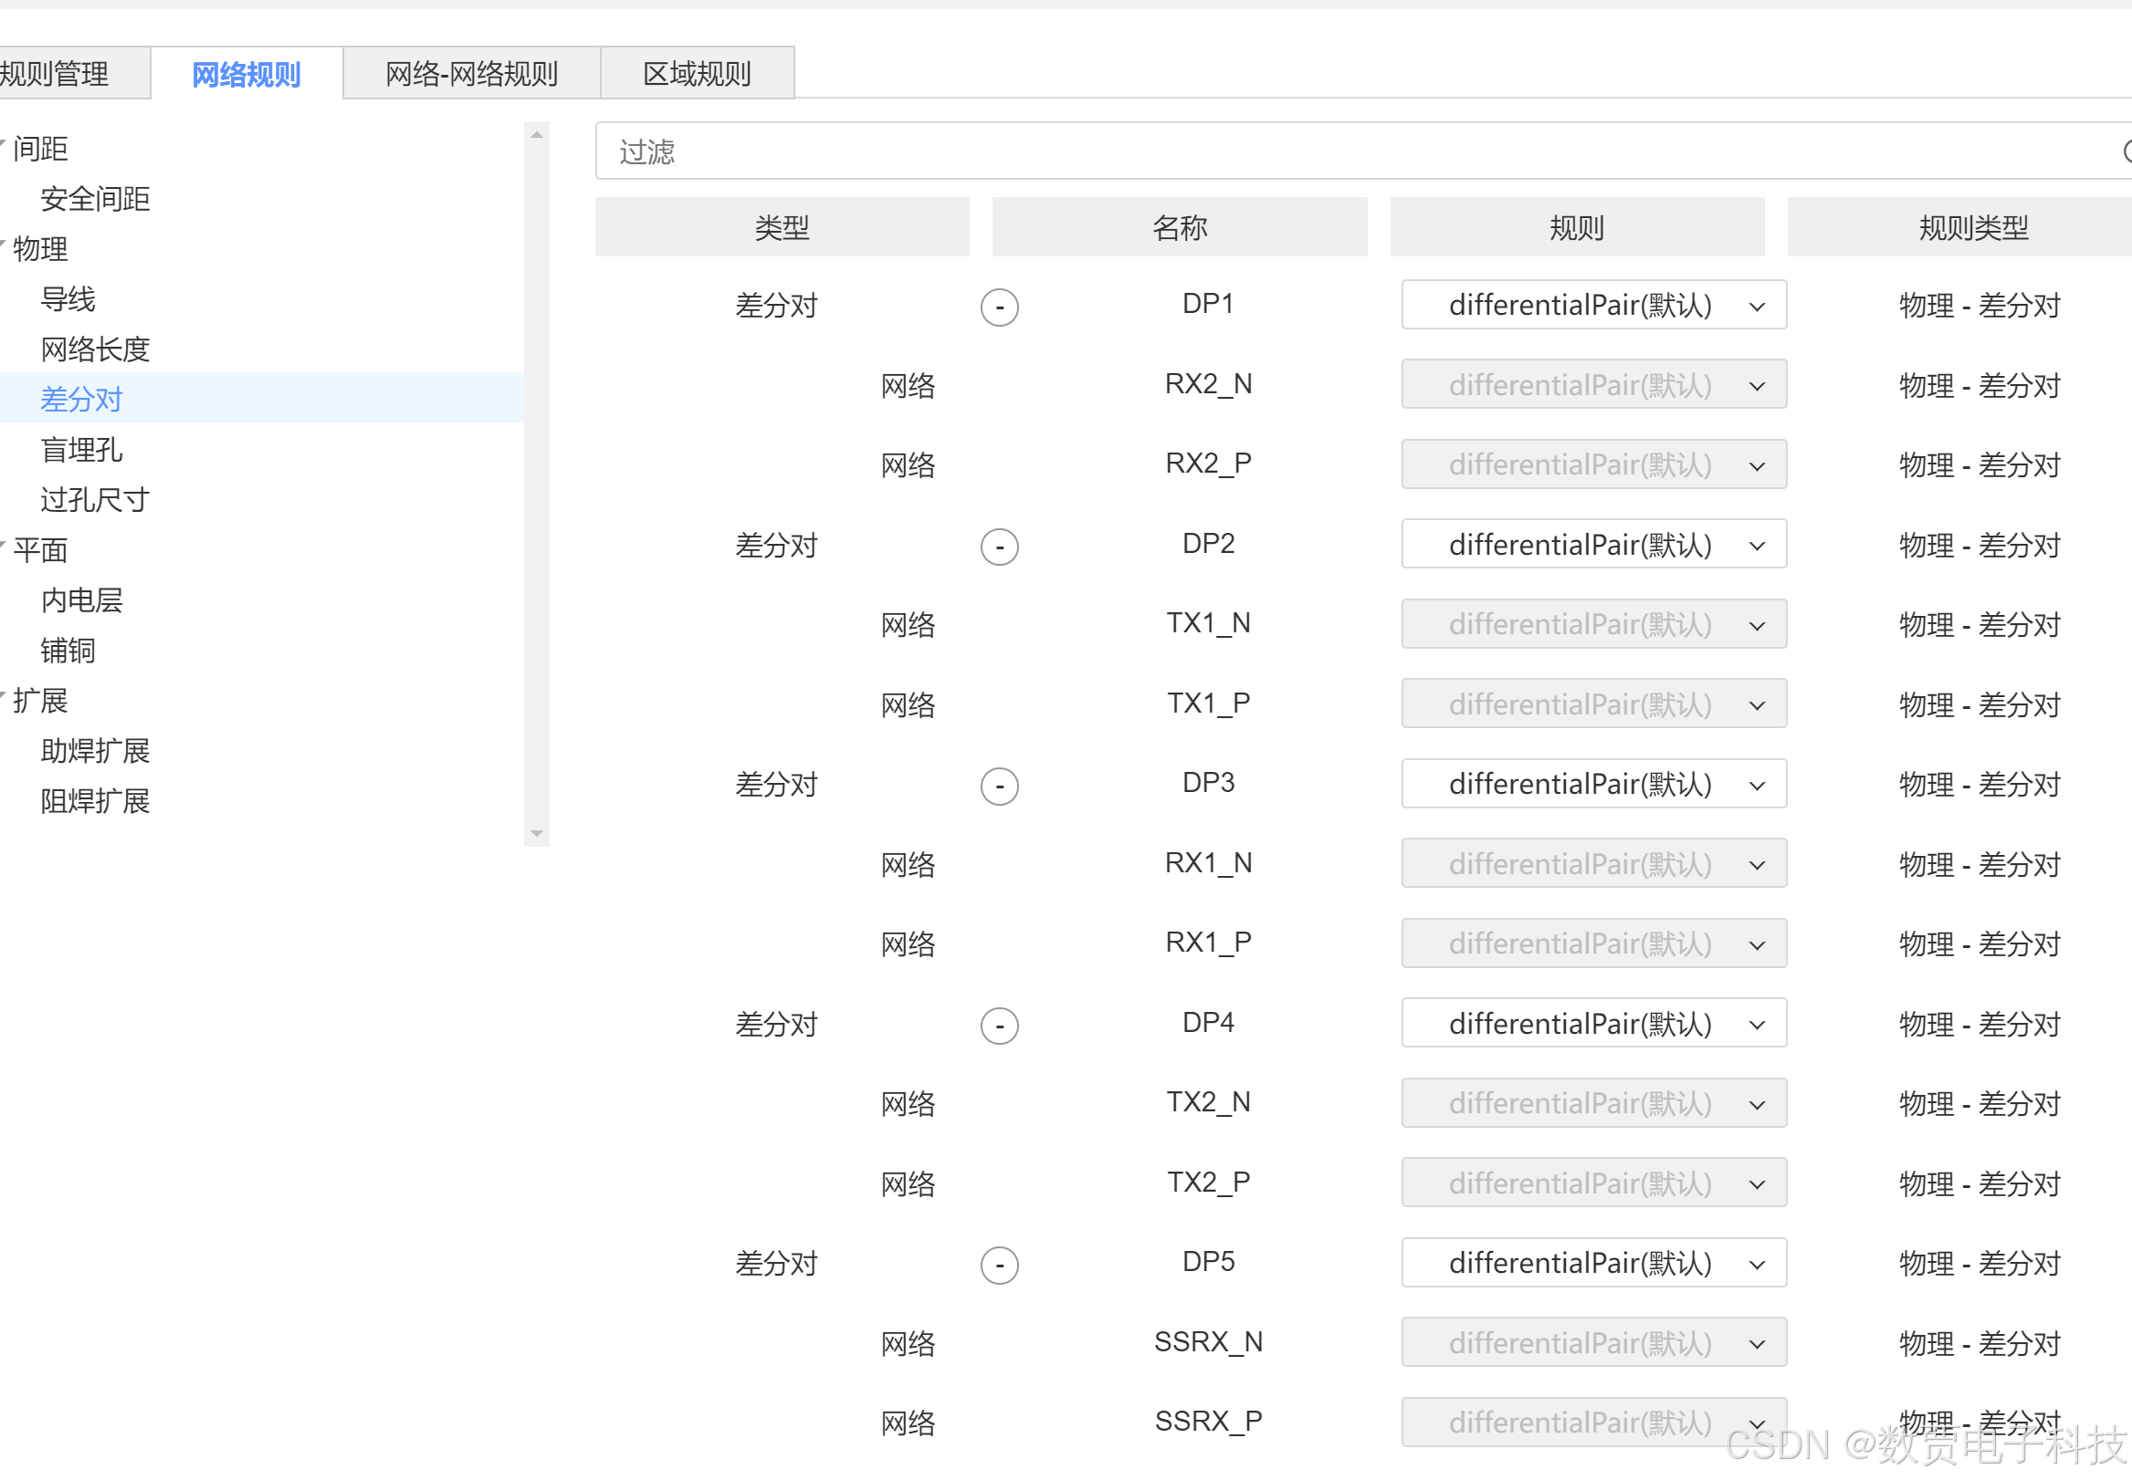Collapse the DP4 differential pair group

tap(999, 1026)
